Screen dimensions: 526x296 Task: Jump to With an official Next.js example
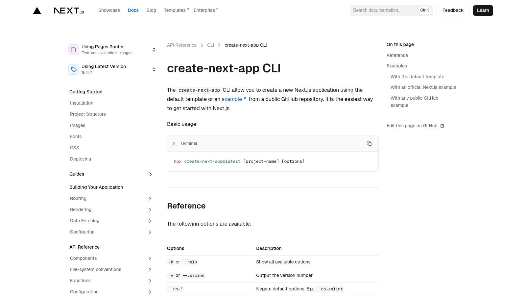423,87
